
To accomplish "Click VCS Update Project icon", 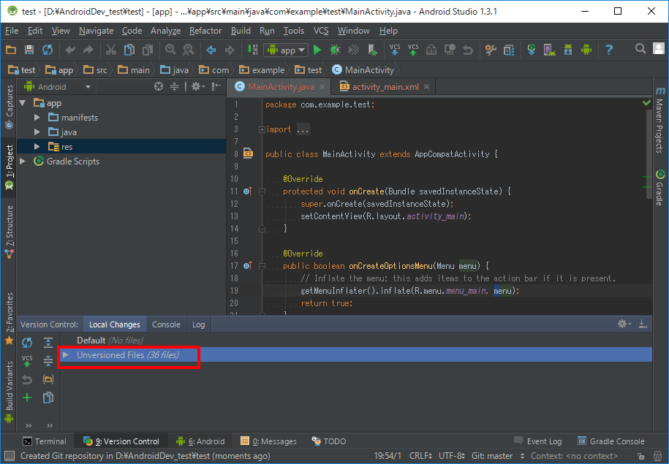I will point(395,50).
